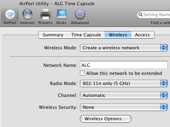
Task: Enable Allow this network to be extended
Action: [x=82, y=73]
